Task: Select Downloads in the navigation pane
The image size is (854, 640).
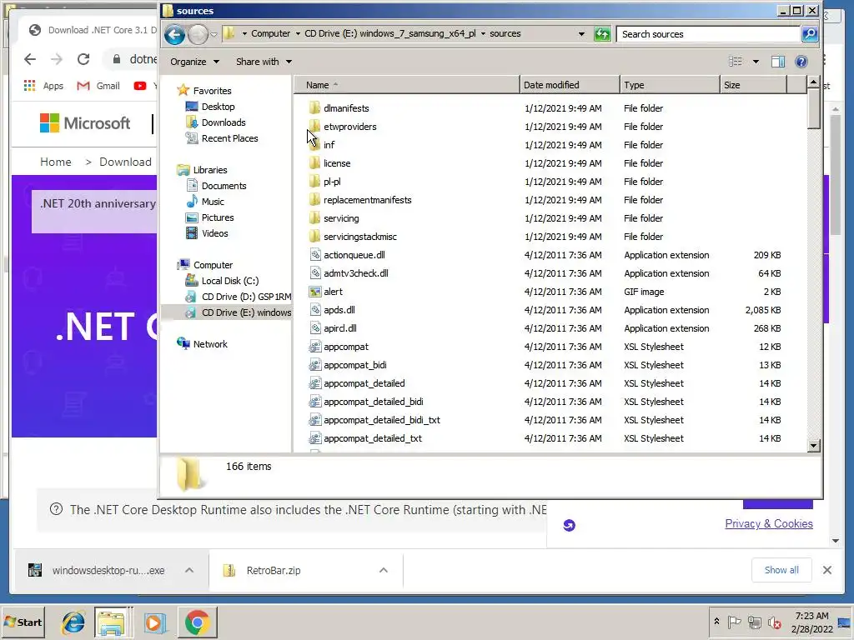Action: pyautogui.click(x=224, y=122)
